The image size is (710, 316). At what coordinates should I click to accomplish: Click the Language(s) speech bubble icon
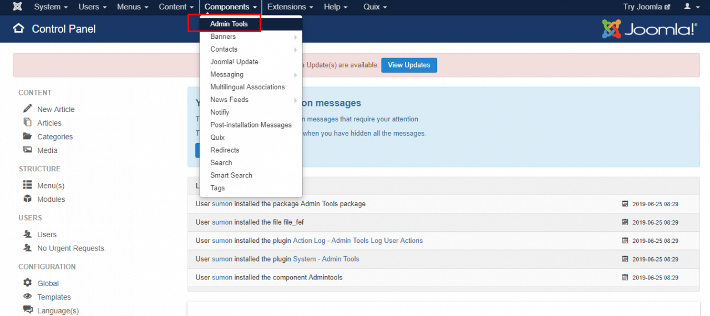pos(27,310)
